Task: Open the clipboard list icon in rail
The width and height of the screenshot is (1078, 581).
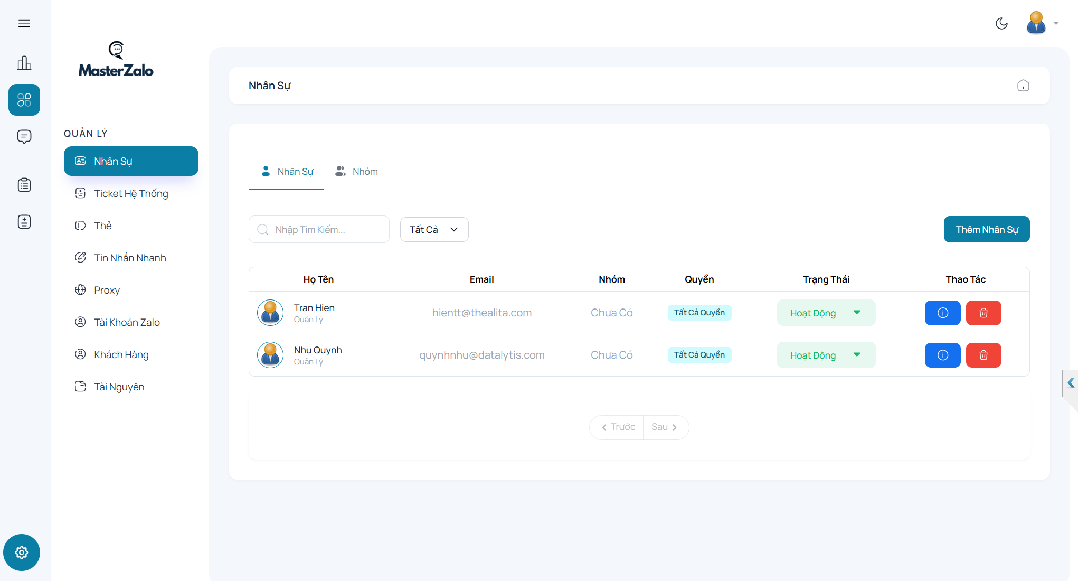Action: (x=24, y=185)
